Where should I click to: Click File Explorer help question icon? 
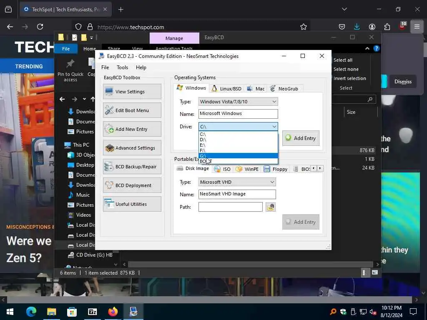tap(377, 49)
